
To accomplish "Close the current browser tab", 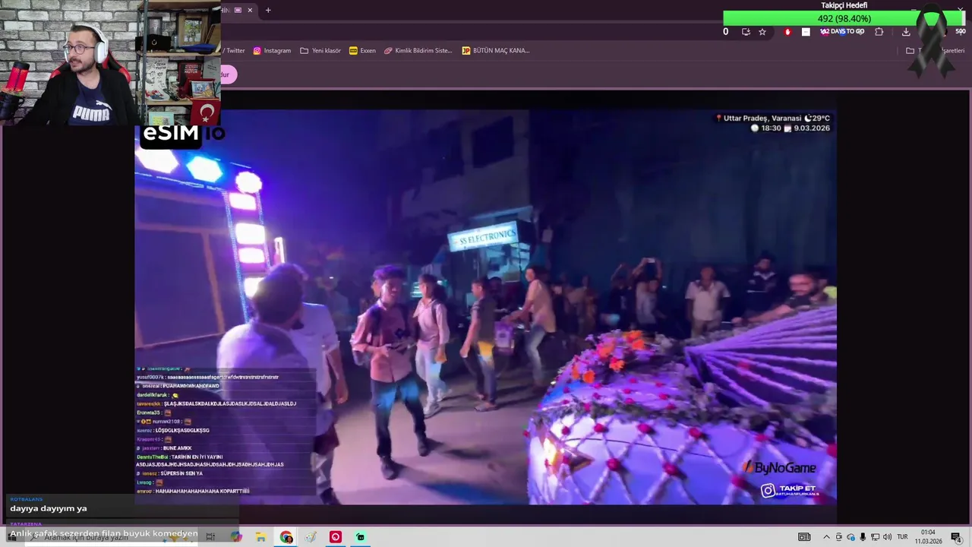I will [x=250, y=10].
